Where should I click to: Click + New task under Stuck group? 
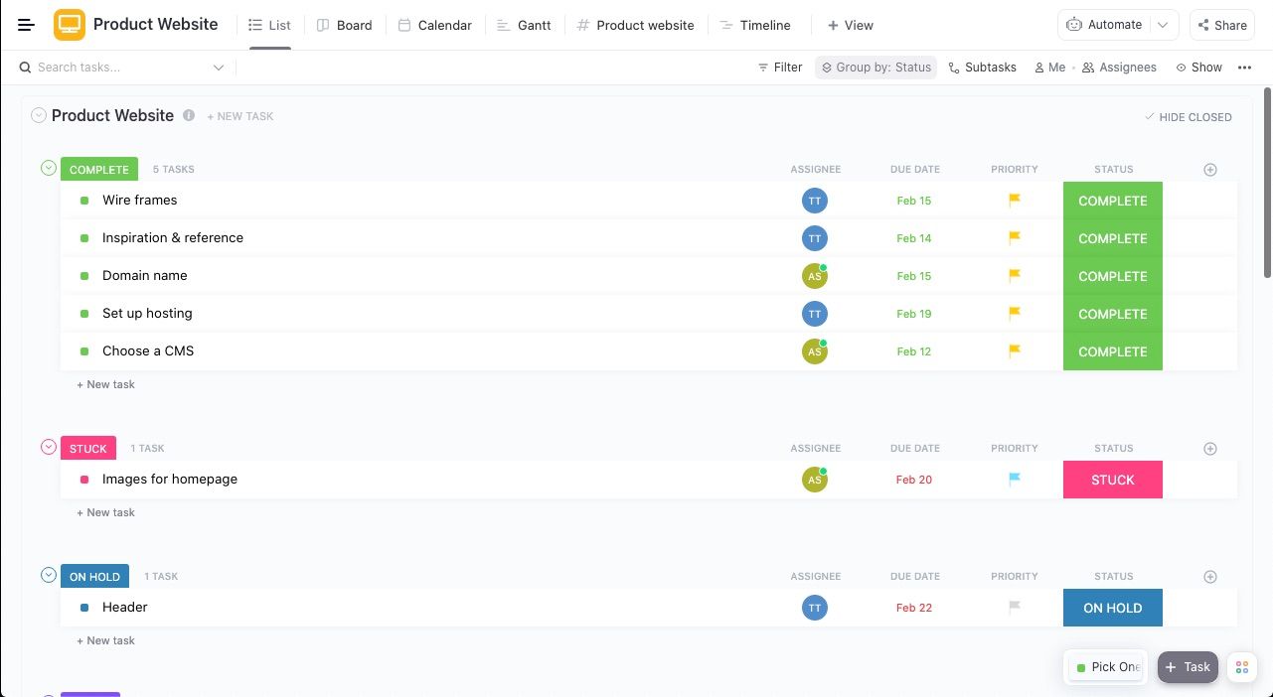[105, 512]
